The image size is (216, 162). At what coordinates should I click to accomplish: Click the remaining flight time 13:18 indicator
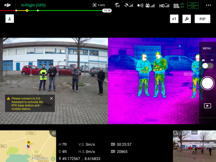(107, 10)
